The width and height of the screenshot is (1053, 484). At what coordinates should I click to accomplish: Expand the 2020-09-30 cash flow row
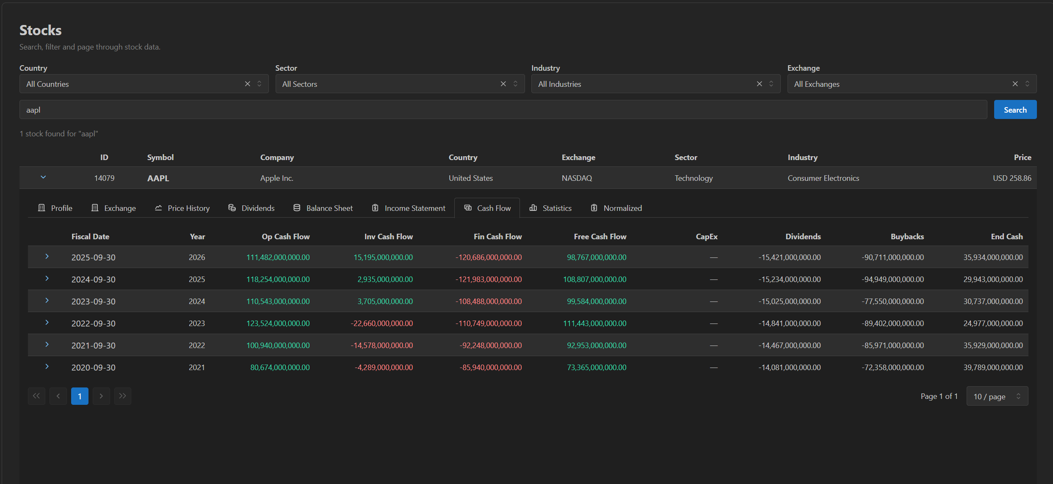click(x=47, y=367)
